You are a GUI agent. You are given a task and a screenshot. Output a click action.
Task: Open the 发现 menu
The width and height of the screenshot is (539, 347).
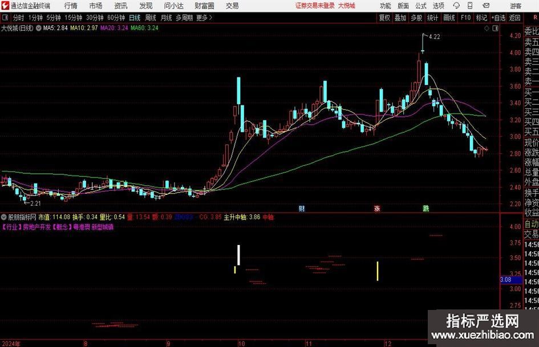pyautogui.click(x=146, y=6)
